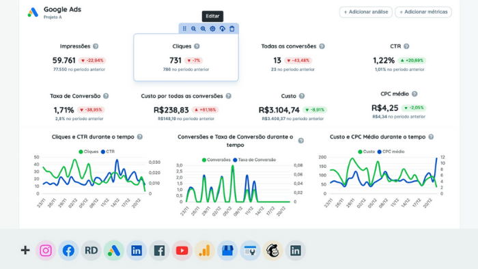Viewport: 478px width, 269px height.
Task: Open the Google Analytics bar chart icon
Action: 205,251
